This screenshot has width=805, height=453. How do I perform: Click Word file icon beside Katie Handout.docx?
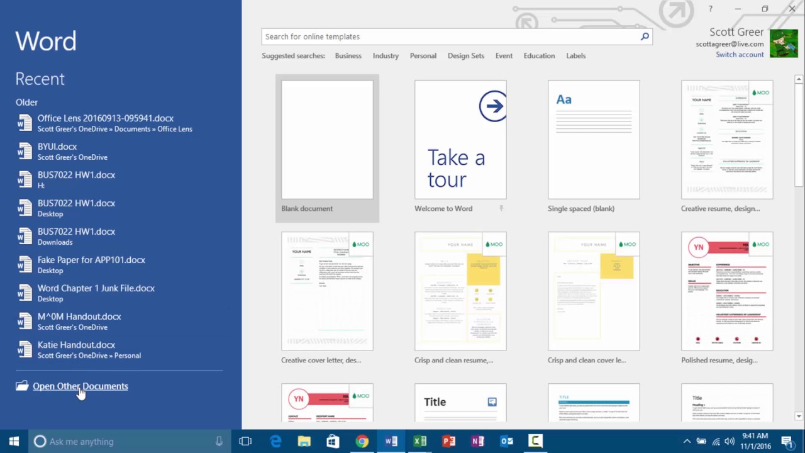[25, 349]
